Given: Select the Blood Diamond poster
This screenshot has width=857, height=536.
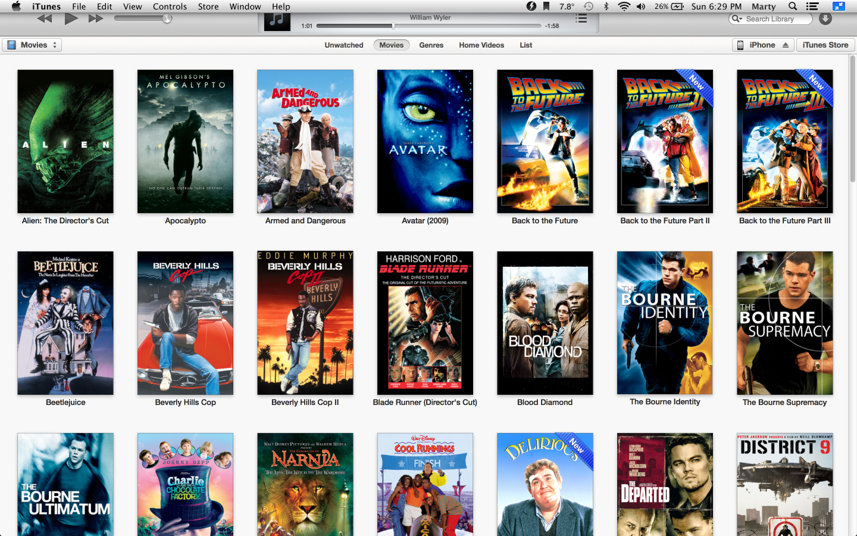Looking at the screenshot, I should [545, 323].
